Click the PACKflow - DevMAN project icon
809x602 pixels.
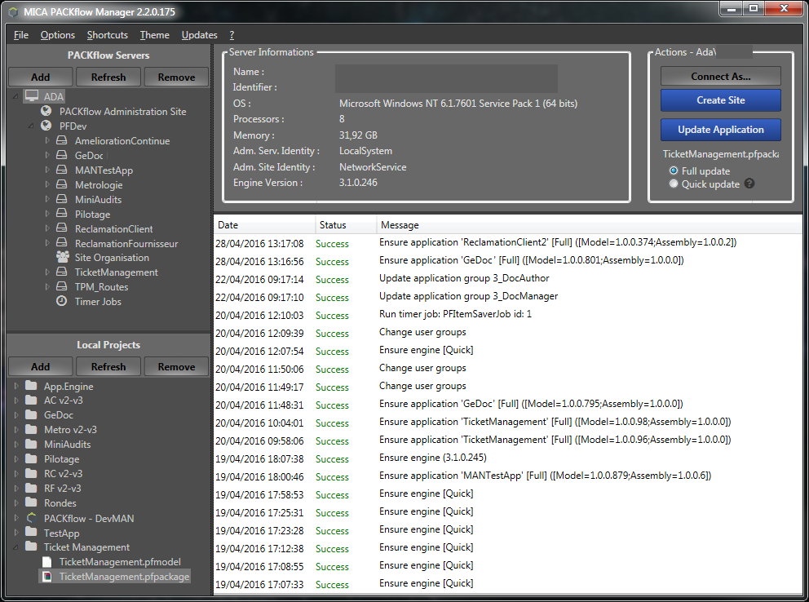coord(32,518)
